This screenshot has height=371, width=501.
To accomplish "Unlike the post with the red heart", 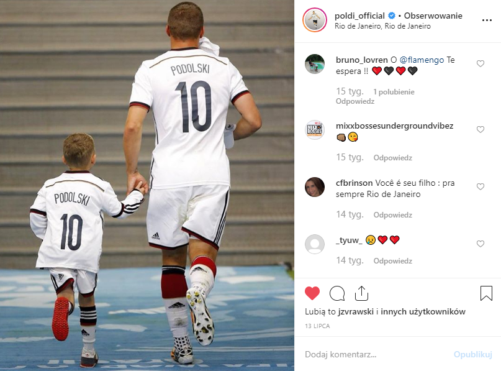I will (312, 293).
